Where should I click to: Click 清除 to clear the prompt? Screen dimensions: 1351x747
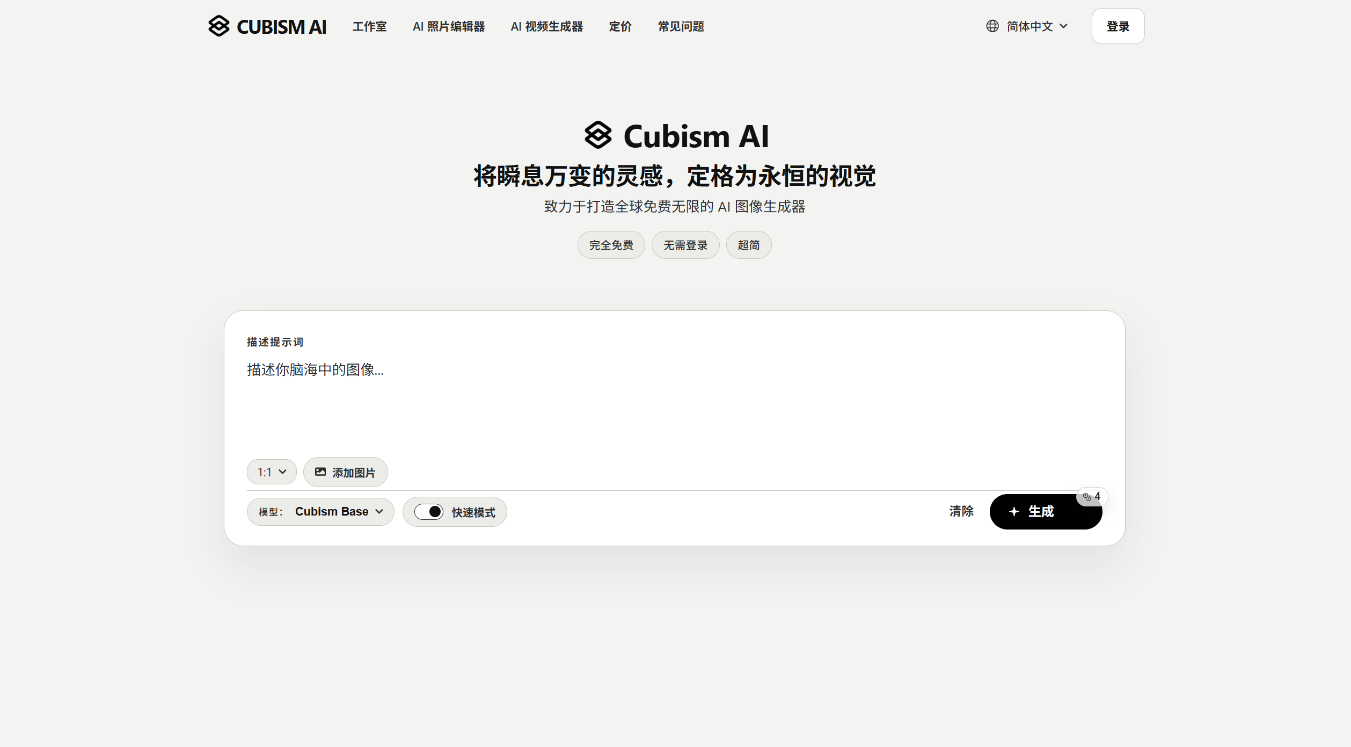[961, 511]
